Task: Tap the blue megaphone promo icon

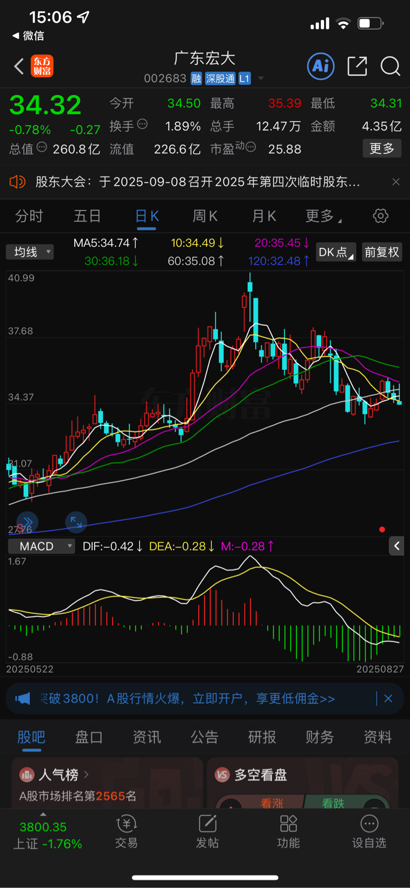Action: click(x=22, y=698)
